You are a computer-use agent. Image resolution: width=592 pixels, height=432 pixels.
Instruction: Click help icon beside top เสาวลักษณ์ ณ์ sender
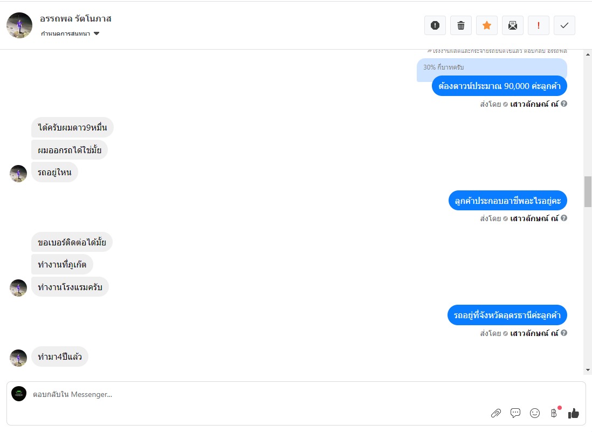(564, 104)
